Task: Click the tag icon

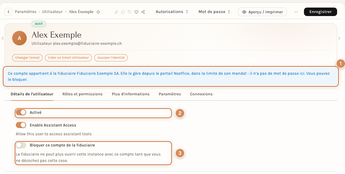Action: coord(129,12)
